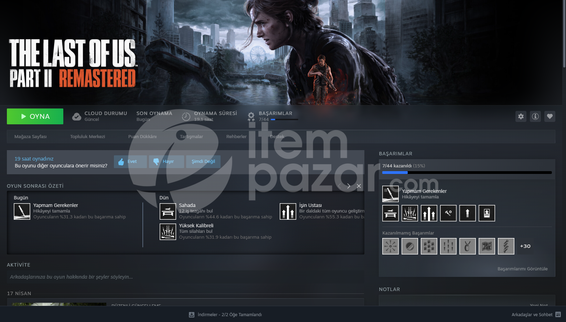Select unearned map achievement icon
Image resolution: width=566 pixels, height=322 pixels.
pos(487,246)
